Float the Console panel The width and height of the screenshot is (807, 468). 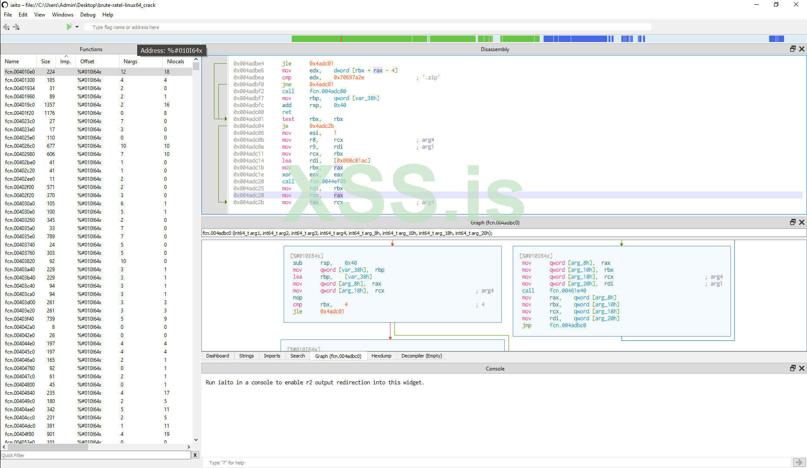tap(793, 368)
